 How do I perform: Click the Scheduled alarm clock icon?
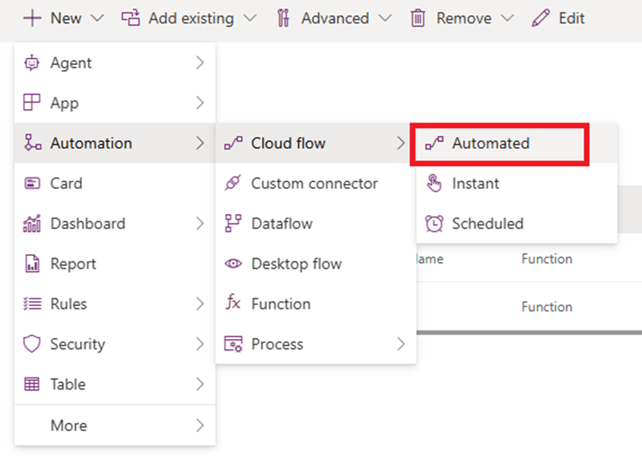pyautogui.click(x=433, y=223)
